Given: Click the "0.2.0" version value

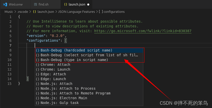Looking at the screenshot, I should 57,36.
